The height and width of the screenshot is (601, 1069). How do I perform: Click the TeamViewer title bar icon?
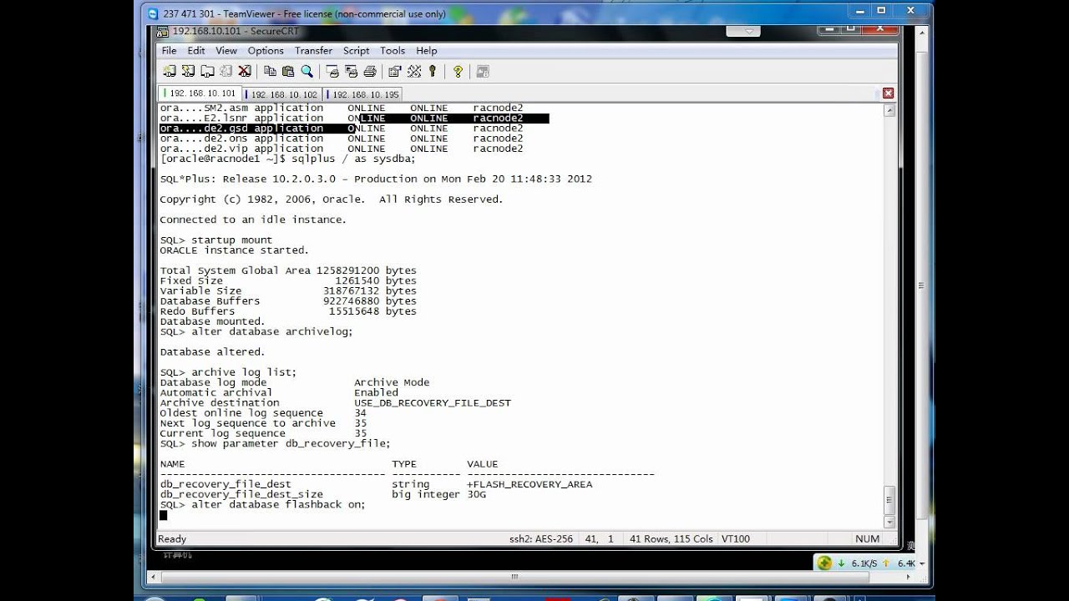click(x=153, y=13)
